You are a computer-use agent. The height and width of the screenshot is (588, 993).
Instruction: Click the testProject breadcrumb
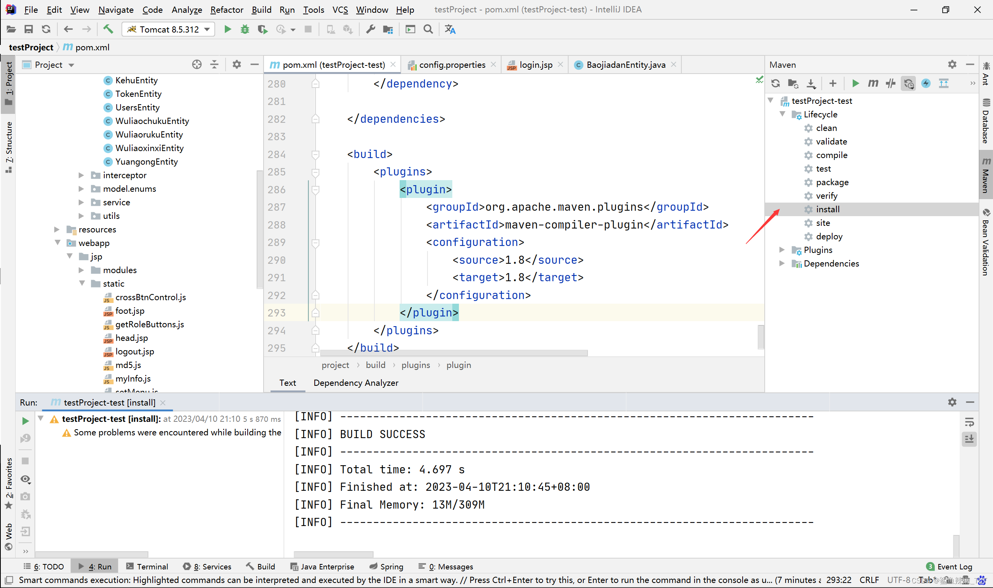[31, 47]
